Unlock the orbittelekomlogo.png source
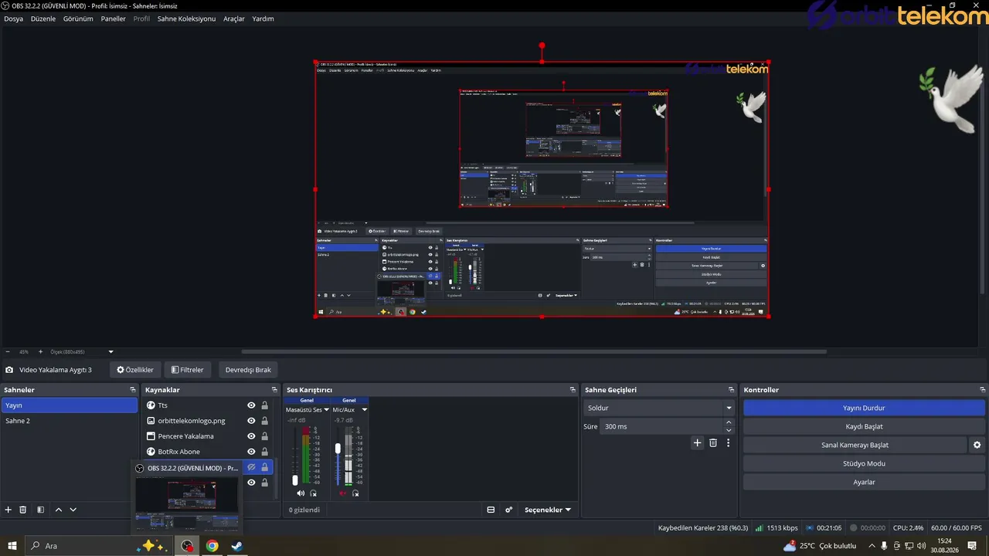This screenshot has height=556, width=989. (x=264, y=421)
